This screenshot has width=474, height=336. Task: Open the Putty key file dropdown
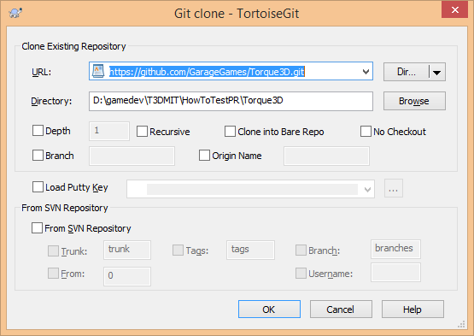click(x=367, y=190)
